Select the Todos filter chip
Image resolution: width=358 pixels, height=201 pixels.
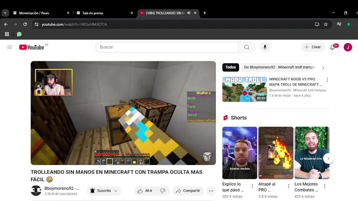click(231, 67)
